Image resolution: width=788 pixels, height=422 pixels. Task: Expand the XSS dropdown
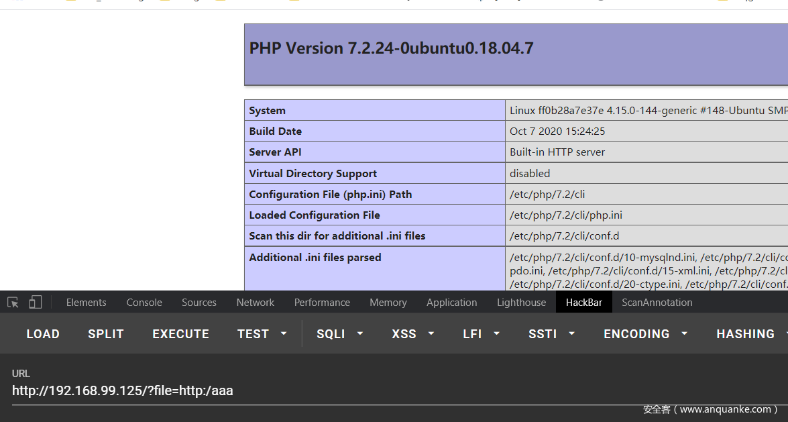click(x=413, y=334)
